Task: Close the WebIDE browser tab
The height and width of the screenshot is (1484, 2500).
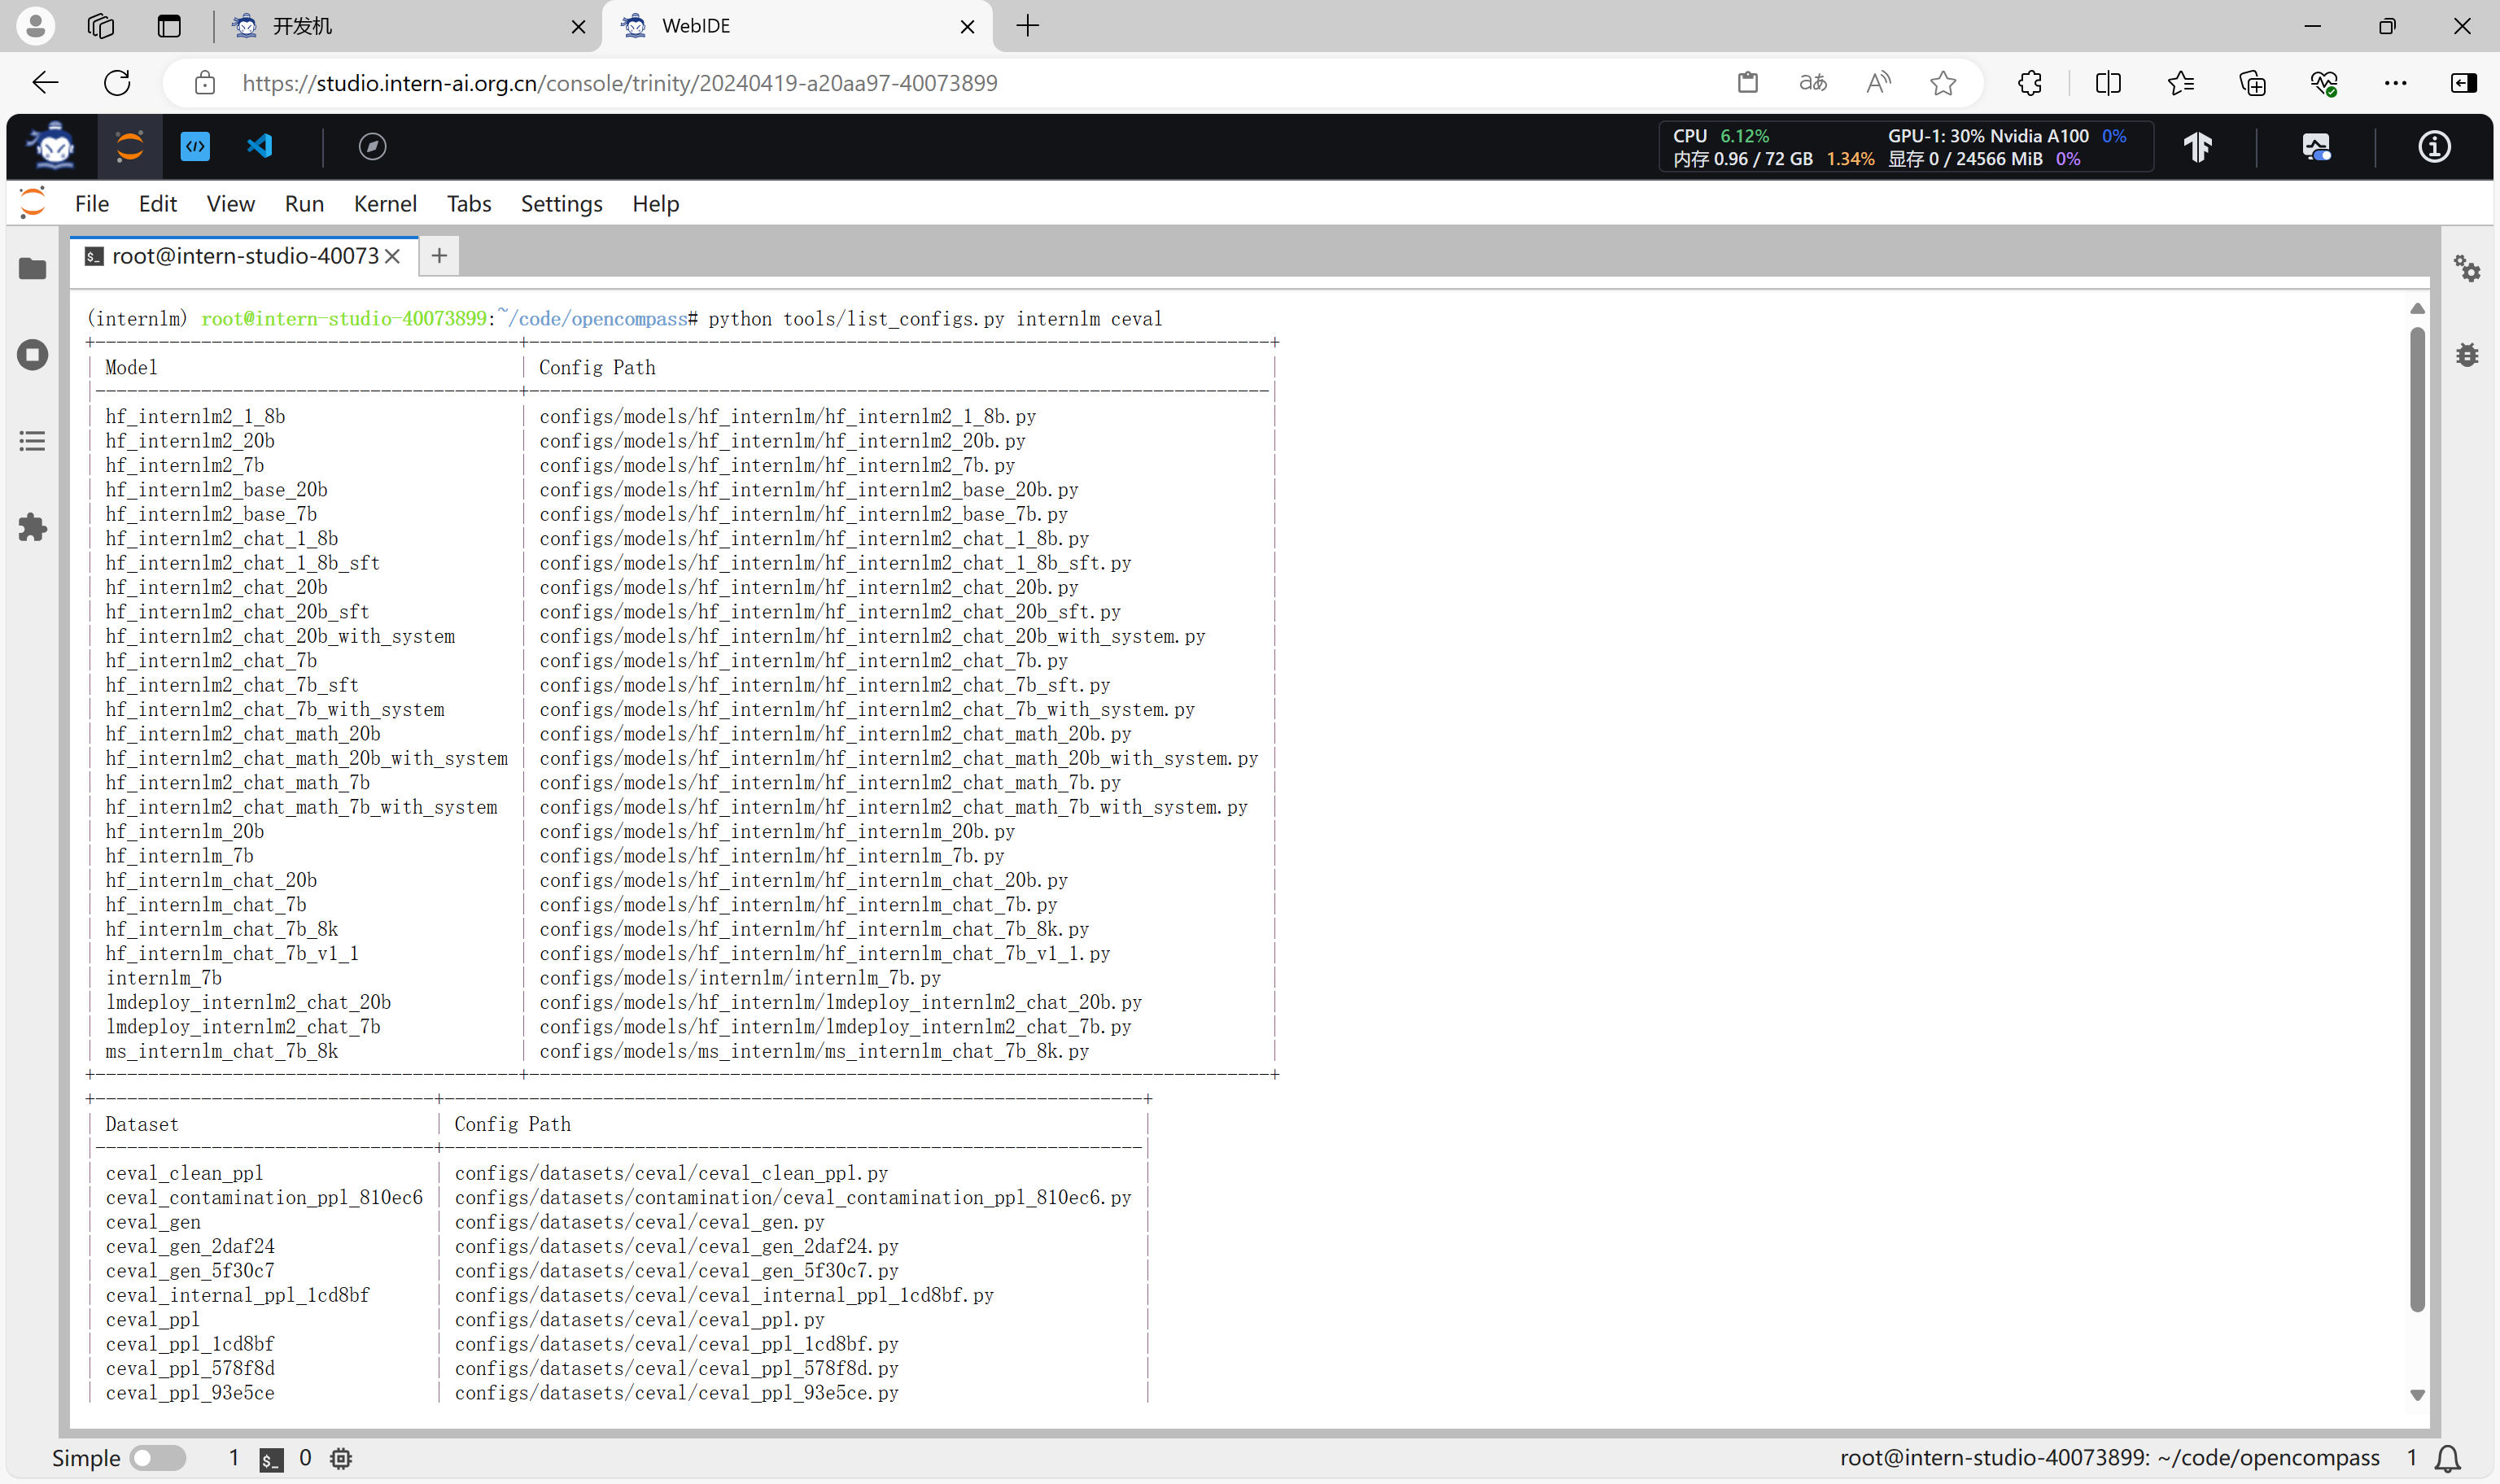Action: (967, 27)
